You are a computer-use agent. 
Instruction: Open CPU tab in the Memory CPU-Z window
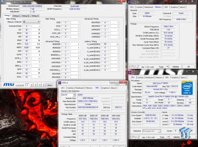pos(132,7)
